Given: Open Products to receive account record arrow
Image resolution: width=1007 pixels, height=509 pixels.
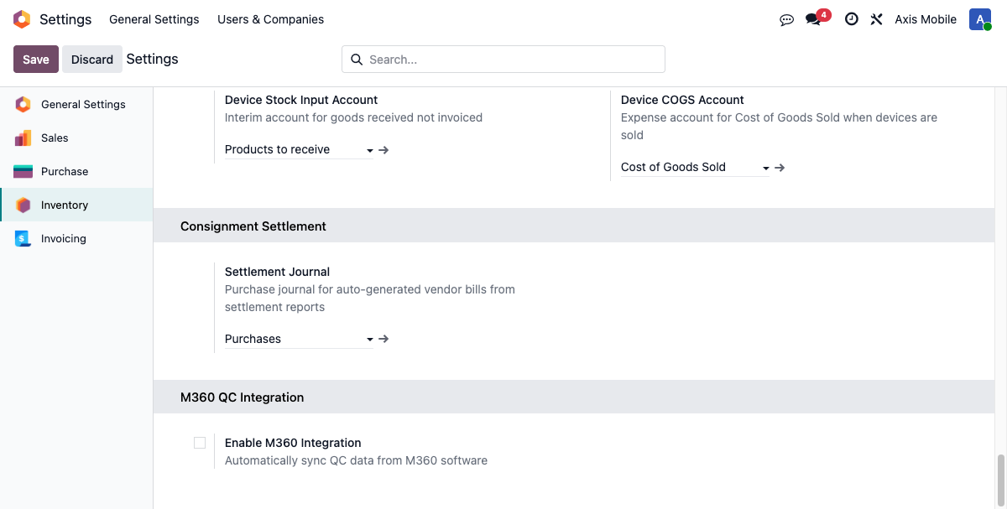Looking at the screenshot, I should 383,150.
